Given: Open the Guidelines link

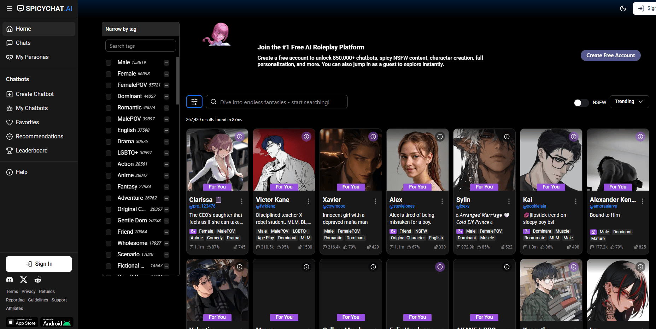Looking at the screenshot, I should [38, 300].
